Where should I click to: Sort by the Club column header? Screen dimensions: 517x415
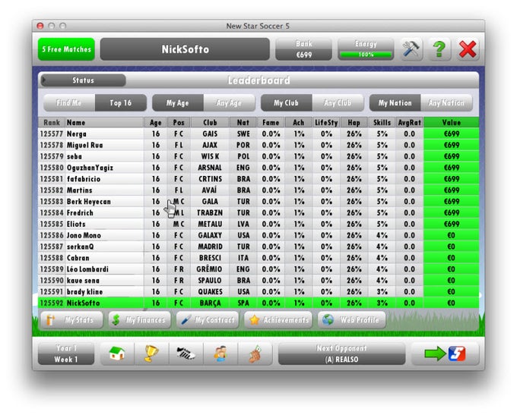tap(210, 122)
